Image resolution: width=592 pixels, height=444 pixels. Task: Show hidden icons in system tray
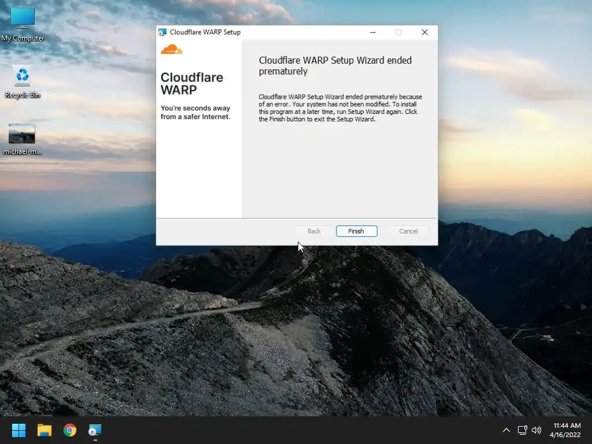tap(506, 430)
